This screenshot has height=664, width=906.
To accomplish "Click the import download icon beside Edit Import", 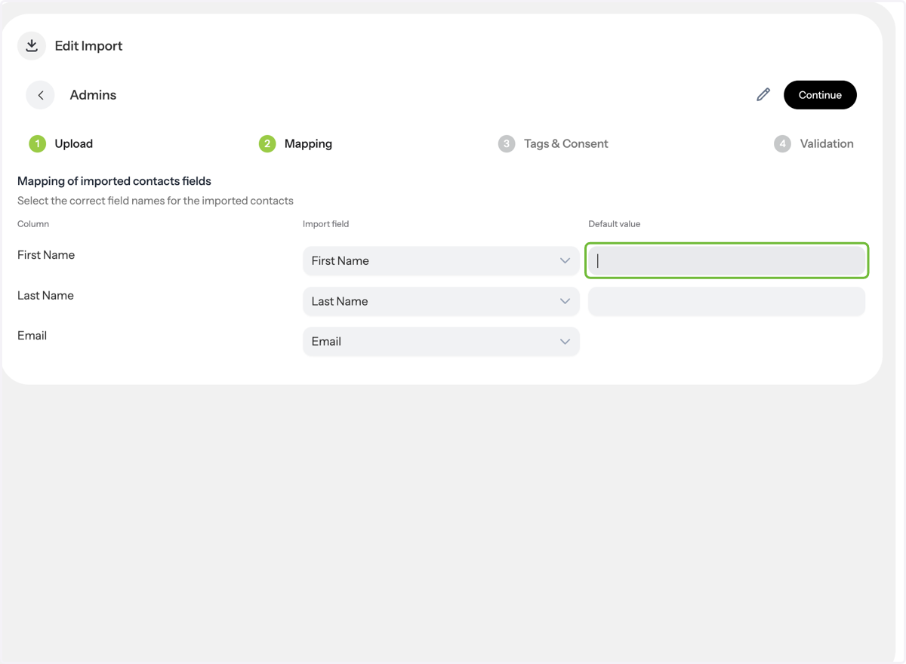I will pyautogui.click(x=32, y=46).
